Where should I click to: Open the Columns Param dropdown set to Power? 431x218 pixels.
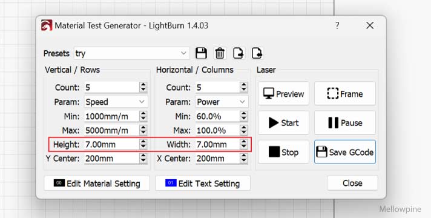(222, 102)
